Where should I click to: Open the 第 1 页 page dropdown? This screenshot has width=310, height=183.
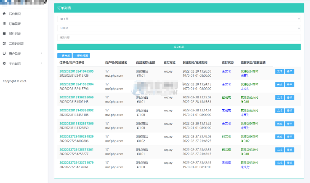point(179,18)
